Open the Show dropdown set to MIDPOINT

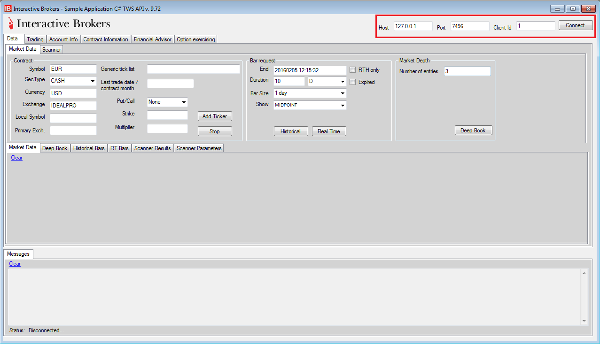pyautogui.click(x=310, y=105)
